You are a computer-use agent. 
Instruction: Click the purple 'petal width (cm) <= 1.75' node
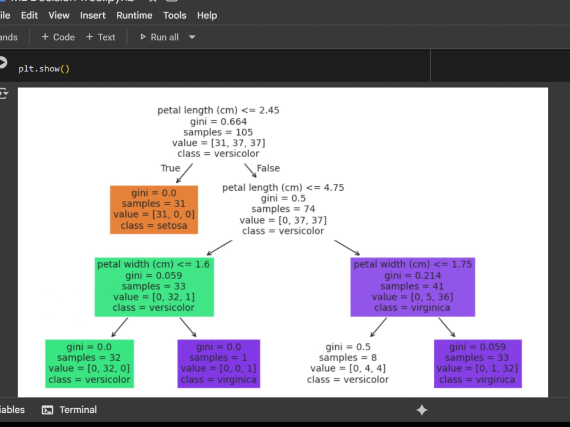pos(413,287)
